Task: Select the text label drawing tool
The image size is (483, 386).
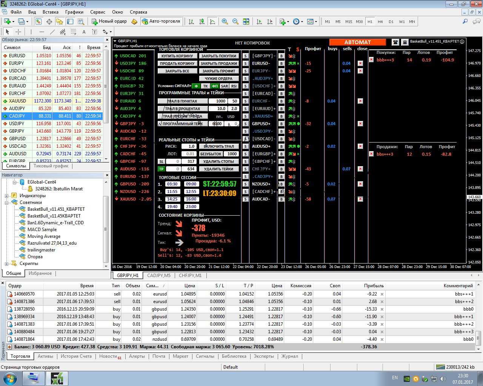Action: click(84, 32)
